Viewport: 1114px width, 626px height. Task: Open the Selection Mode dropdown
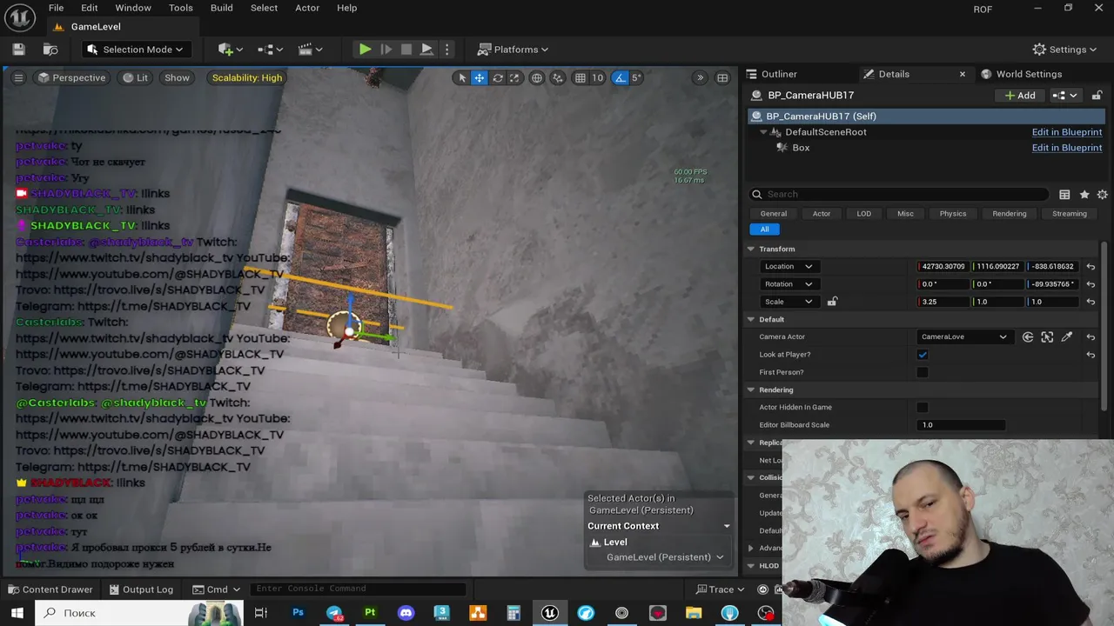(135, 50)
